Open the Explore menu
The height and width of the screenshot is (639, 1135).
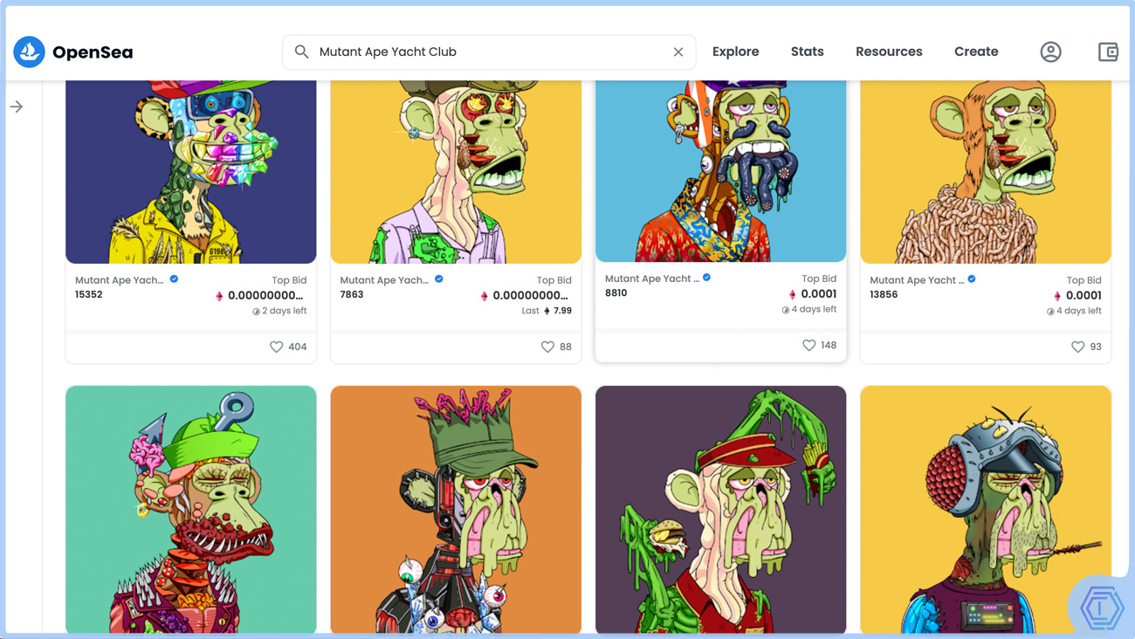pyautogui.click(x=735, y=52)
